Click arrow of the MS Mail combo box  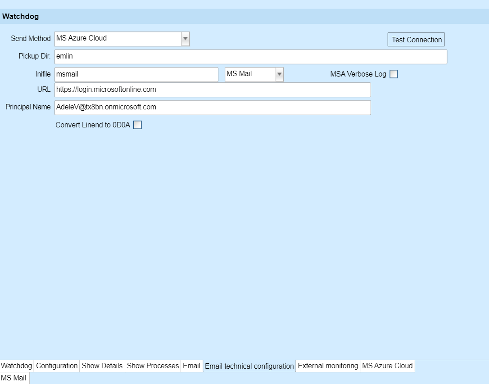coord(280,74)
